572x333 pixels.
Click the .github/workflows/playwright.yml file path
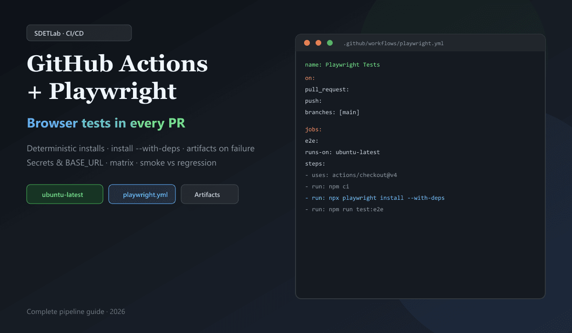pyautogui.click(x=394, y=43)
